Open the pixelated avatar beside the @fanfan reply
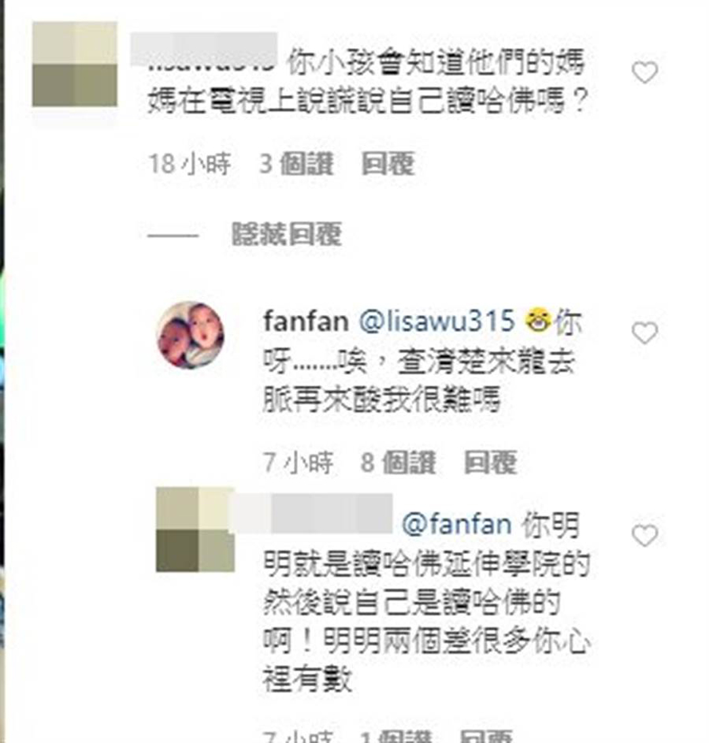This screenshot has width=709, height=743. point(195,529)
